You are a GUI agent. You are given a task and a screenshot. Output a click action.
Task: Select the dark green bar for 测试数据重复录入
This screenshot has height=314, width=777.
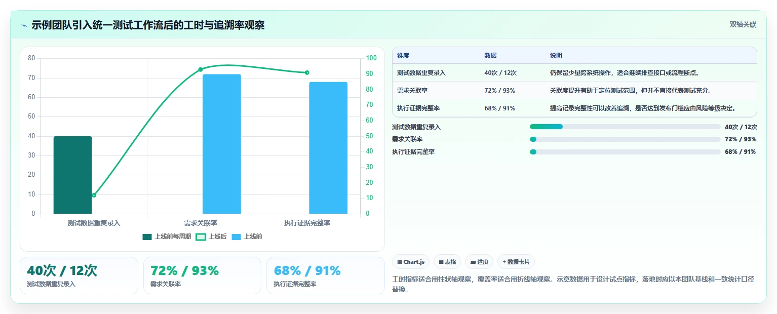click(x=73, y=175)
